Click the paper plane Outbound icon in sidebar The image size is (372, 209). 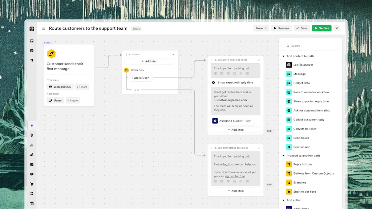(32, 60)
